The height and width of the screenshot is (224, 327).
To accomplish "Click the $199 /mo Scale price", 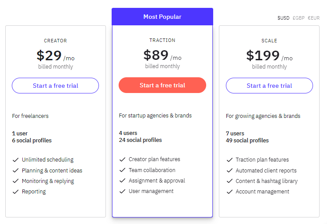I will [270, 55].
